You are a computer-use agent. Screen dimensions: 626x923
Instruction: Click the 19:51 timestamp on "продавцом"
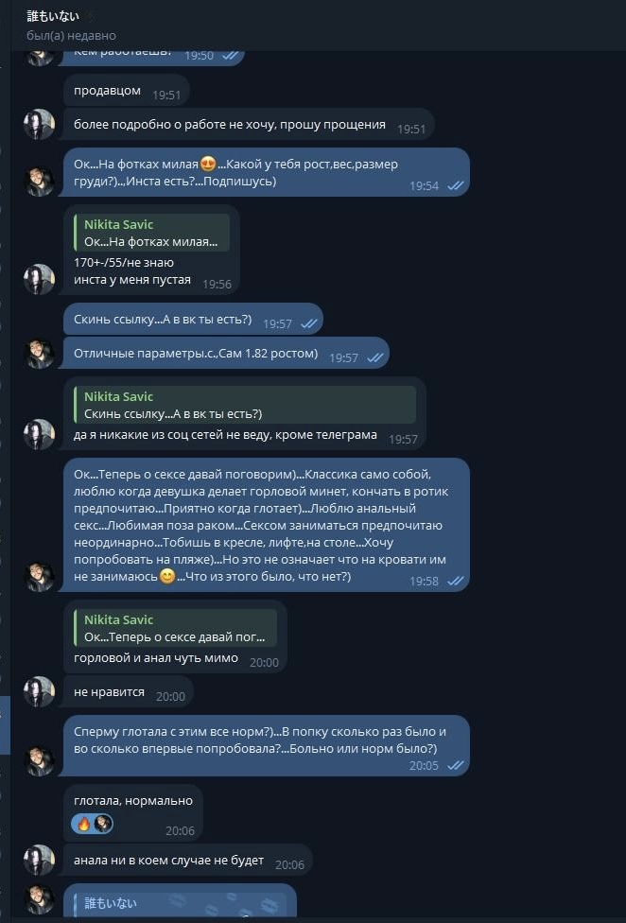166,95
